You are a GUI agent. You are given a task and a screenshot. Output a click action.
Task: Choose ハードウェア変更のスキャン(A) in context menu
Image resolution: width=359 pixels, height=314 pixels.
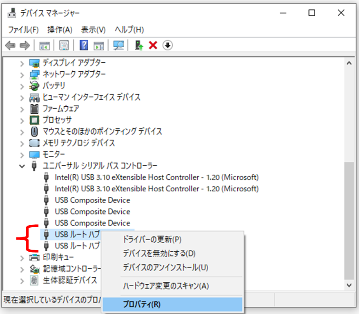(x=172, y=286)
